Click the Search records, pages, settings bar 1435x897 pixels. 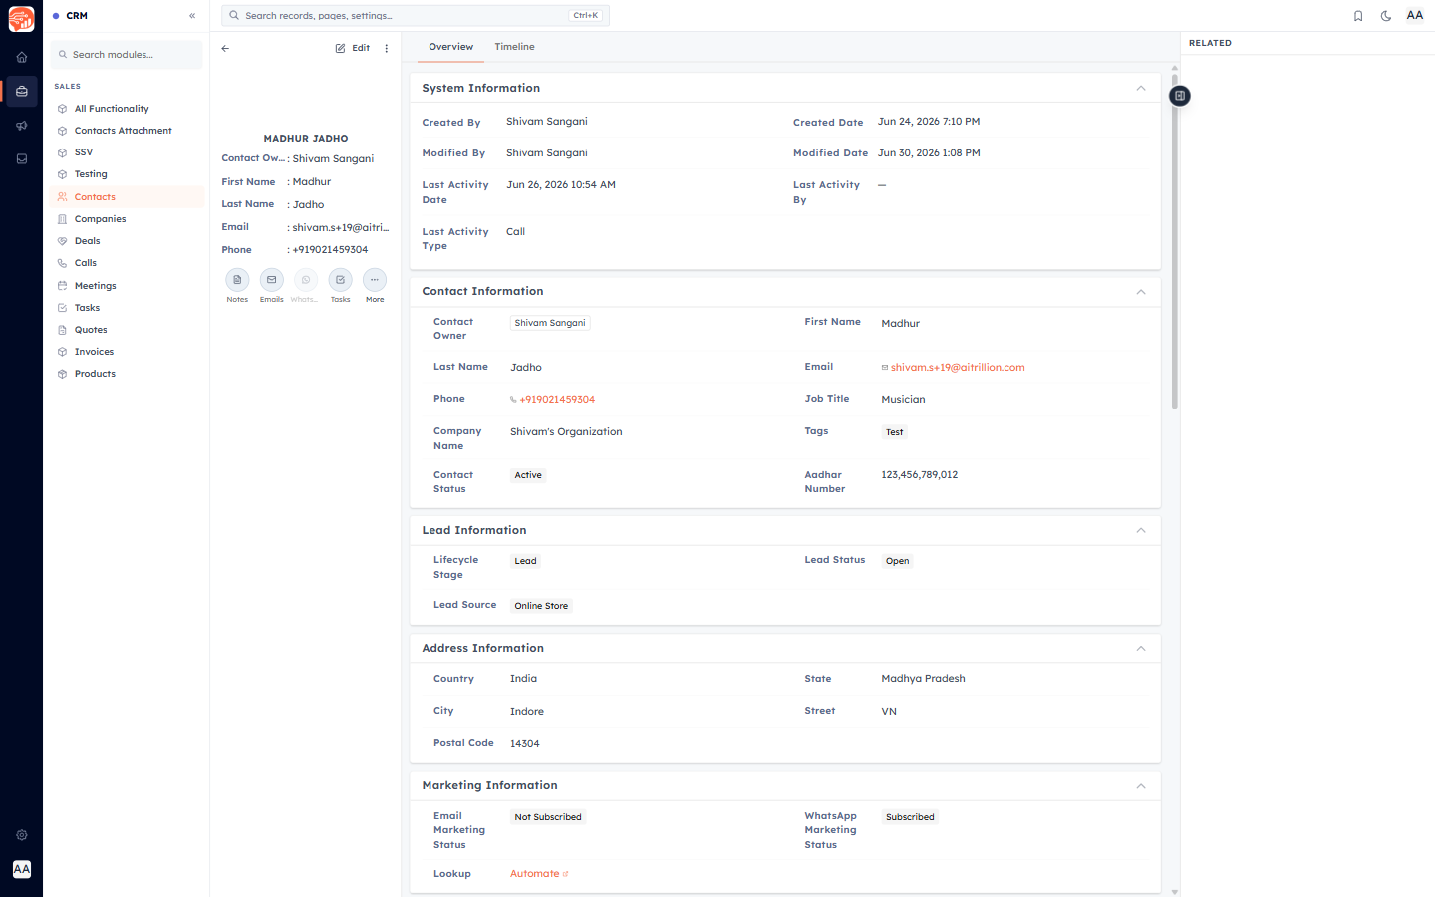click(x=415, y=16)
